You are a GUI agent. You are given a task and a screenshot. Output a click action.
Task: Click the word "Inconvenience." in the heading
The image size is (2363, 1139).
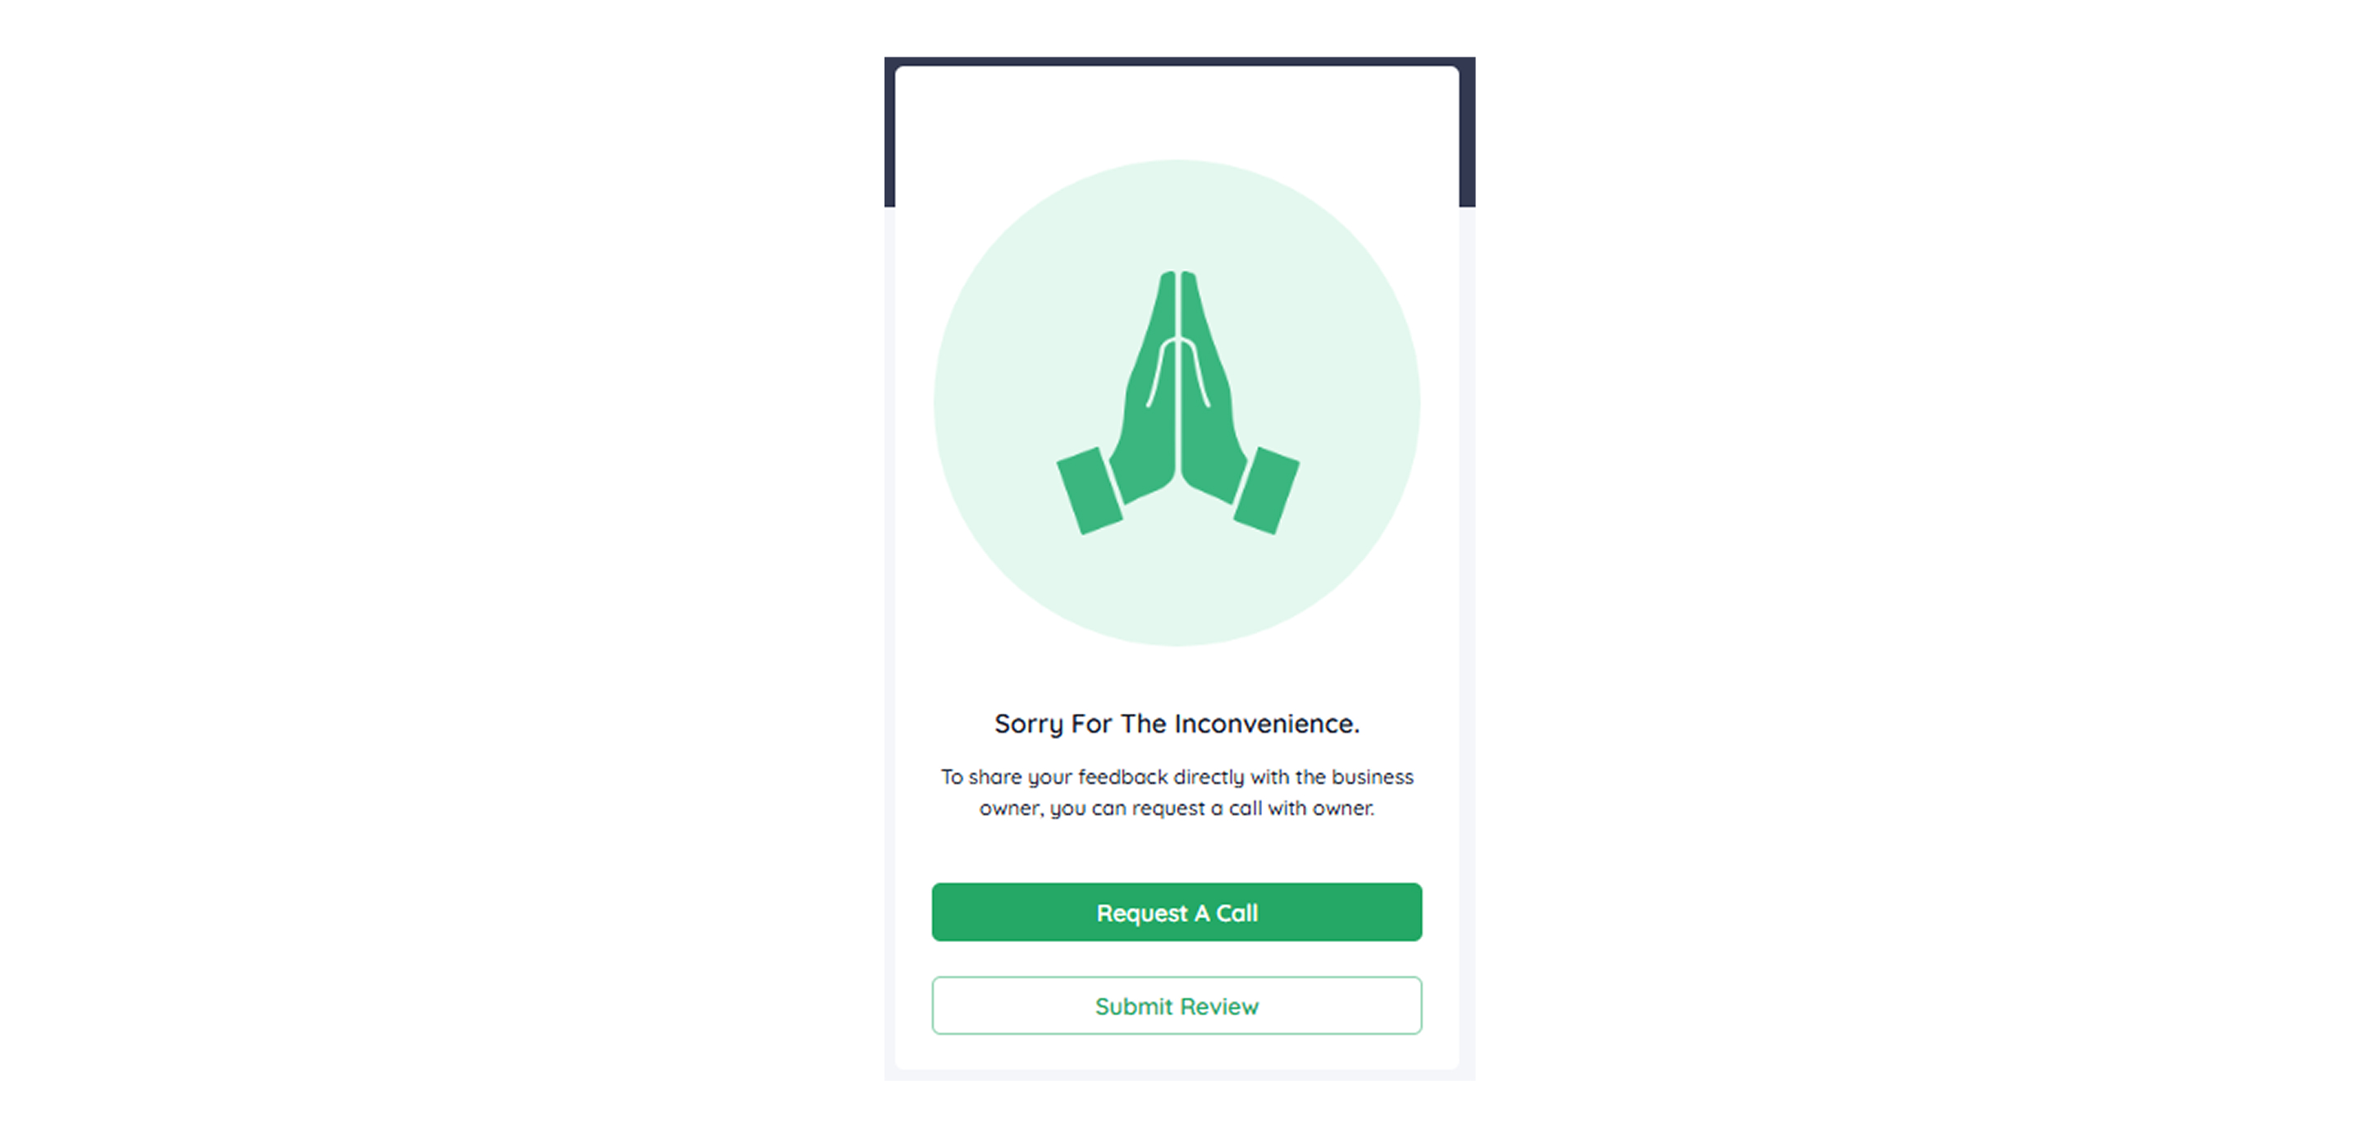point(1267,724)
